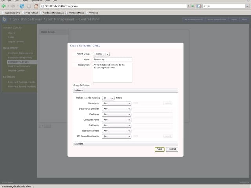Image resolution: width=251 pixels, height=188 pixels.
Task: Open the BES Group Membership dropdown
Action: coord(116,136)
